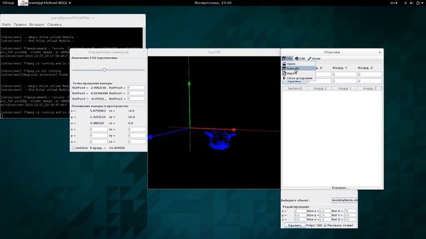Click the Rot Z input field
Screen dimensions: 426x239
point(350,220)
